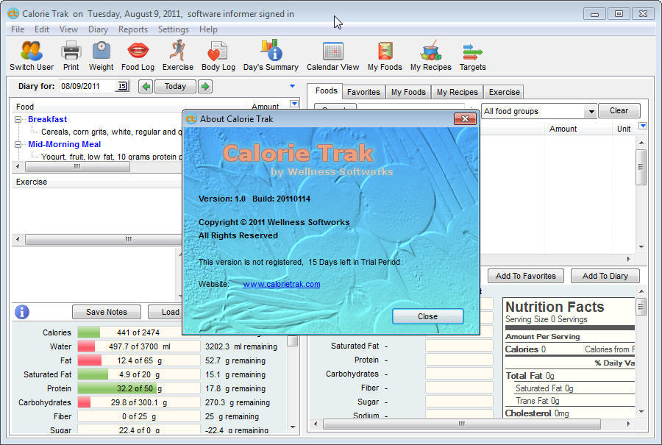This screenshot has width=662, height=445.
Task: Select the Exercise toolbar icon
Action: coord(177,55)
